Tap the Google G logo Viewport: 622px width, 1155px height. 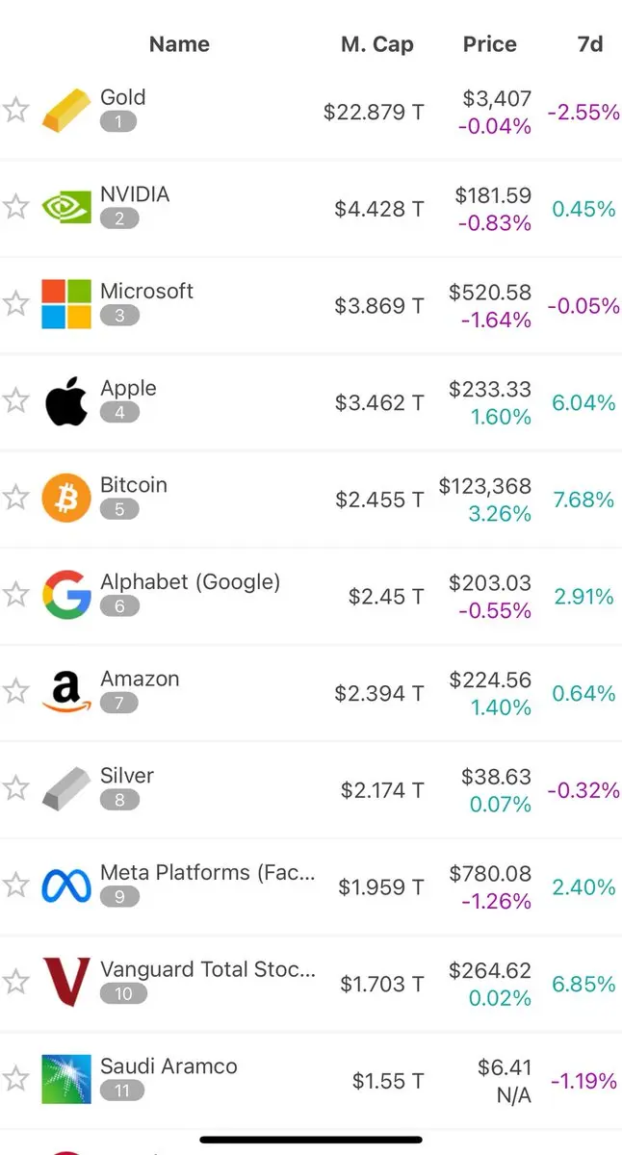66,595
